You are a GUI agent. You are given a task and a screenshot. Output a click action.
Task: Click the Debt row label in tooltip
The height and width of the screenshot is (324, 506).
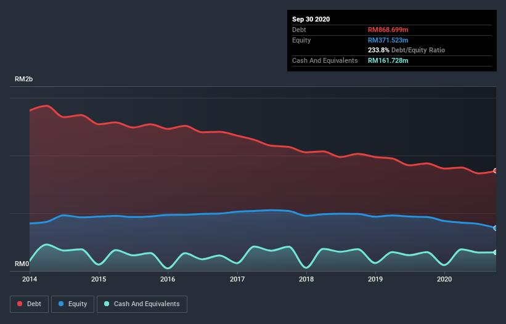tap(299, 30)
